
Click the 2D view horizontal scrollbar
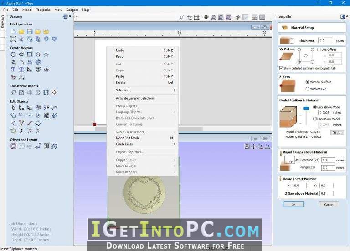(x=149, y=129)
